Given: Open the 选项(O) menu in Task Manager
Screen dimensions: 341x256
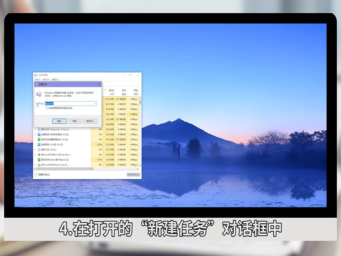Looking at the screenshot, I should pos(46,80).
